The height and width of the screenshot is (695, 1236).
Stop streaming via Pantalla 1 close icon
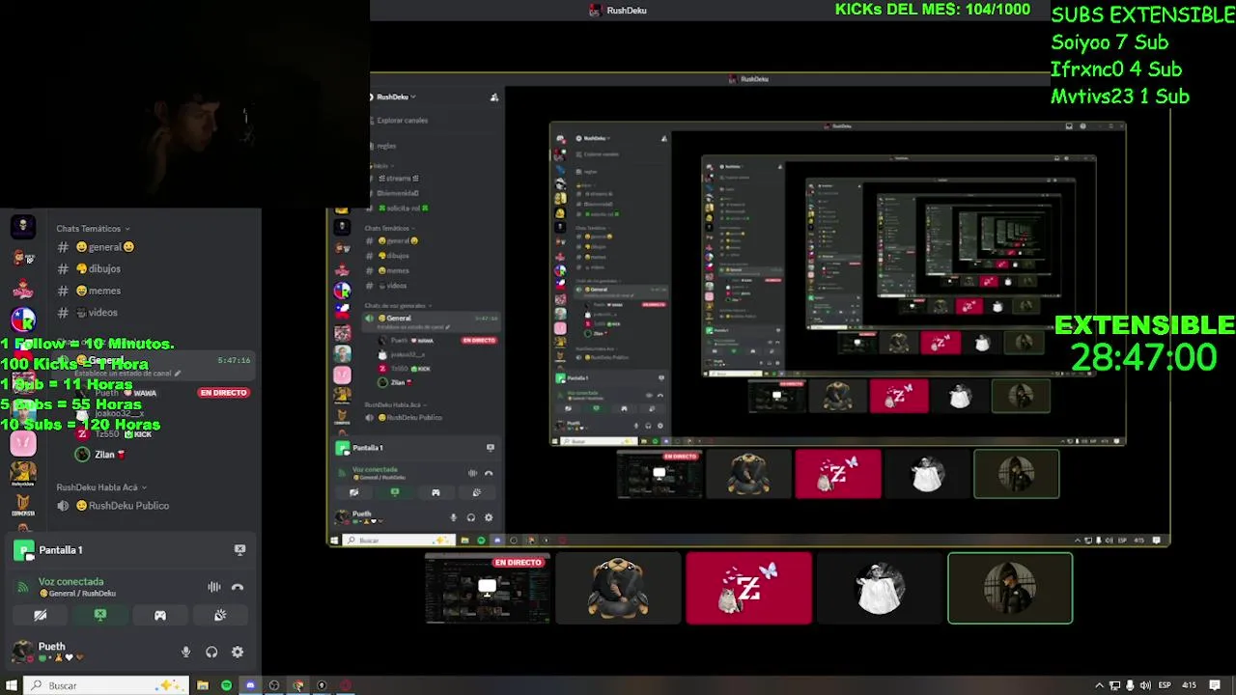tap(239, 550)
